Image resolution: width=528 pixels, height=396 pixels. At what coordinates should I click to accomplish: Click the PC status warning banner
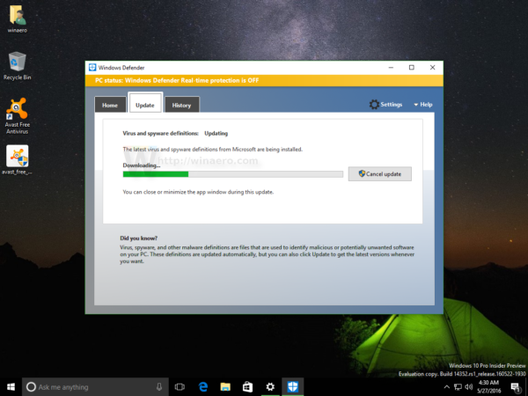click(x=264, y=80)
